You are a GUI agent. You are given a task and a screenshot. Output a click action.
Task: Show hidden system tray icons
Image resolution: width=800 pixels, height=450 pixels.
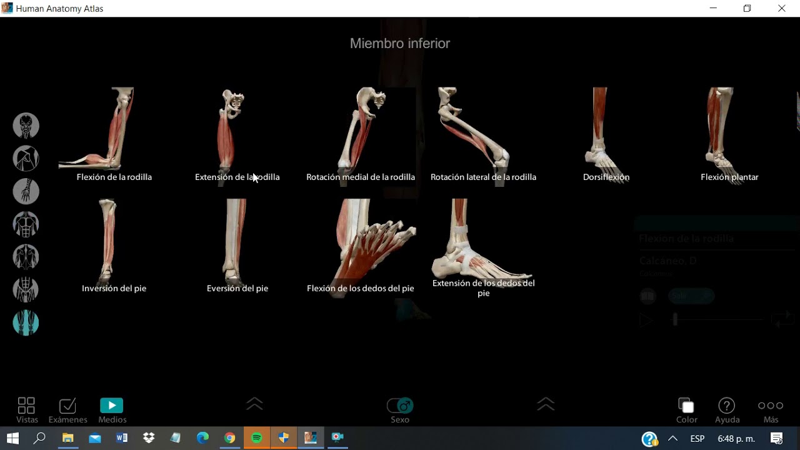click(x=673, y=439)
